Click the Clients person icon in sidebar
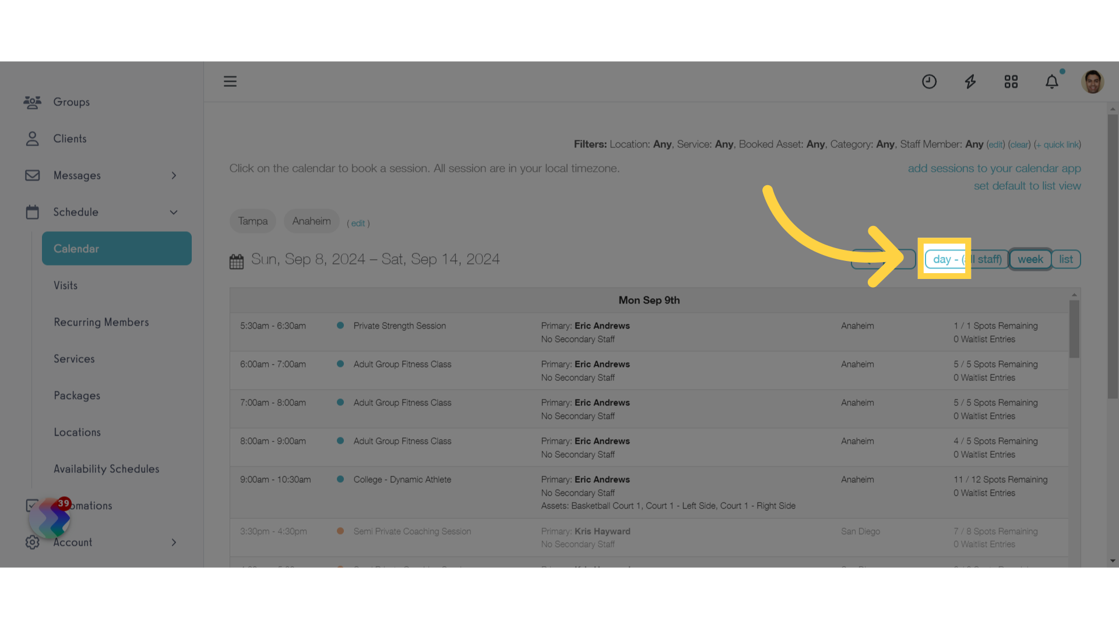The image size is (1119, 629). click(x=33, y=139)
